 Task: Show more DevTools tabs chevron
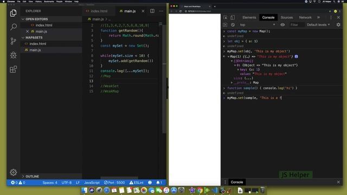(x=318, y=17)
